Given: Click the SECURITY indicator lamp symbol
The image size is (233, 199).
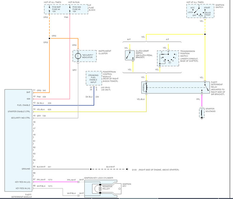Looking at the screenshot, I should [x=78, y=56].
